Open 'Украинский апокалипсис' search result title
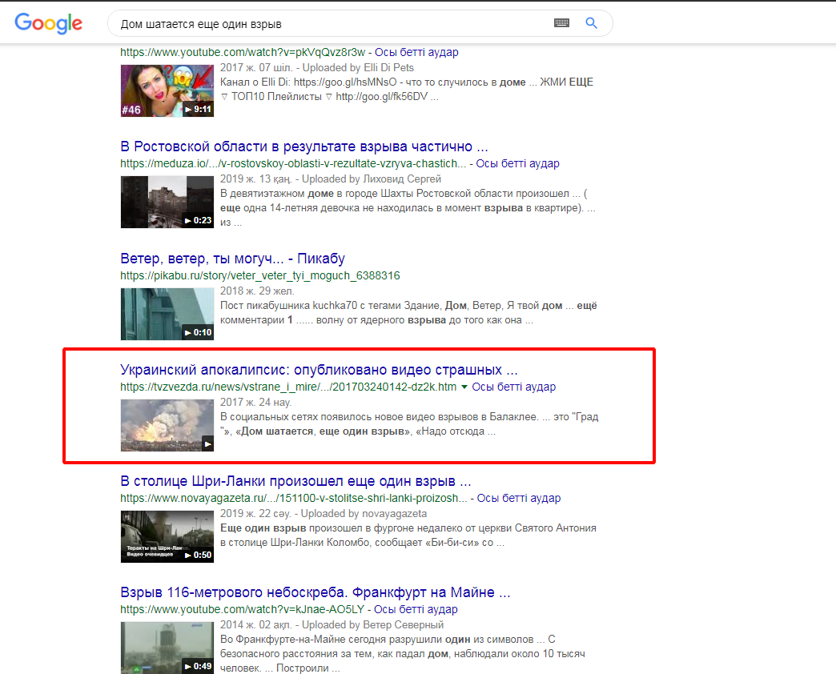 [319, 370]
